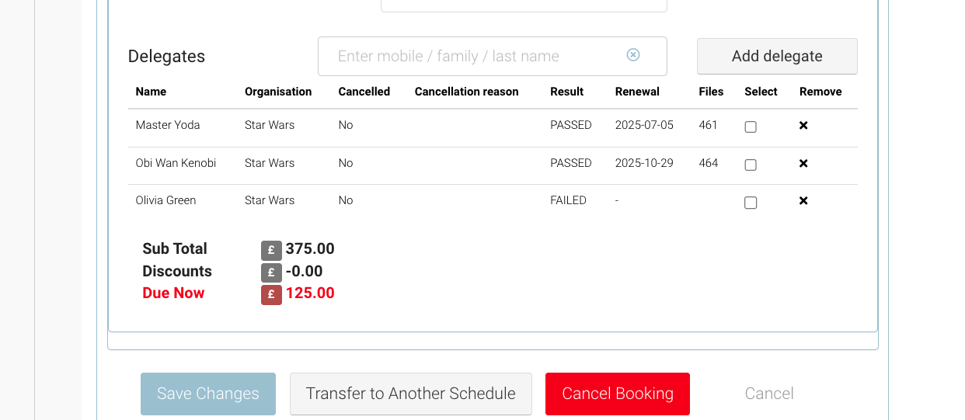Click the red pound icon beside Due Now

(x=271, y=294)
